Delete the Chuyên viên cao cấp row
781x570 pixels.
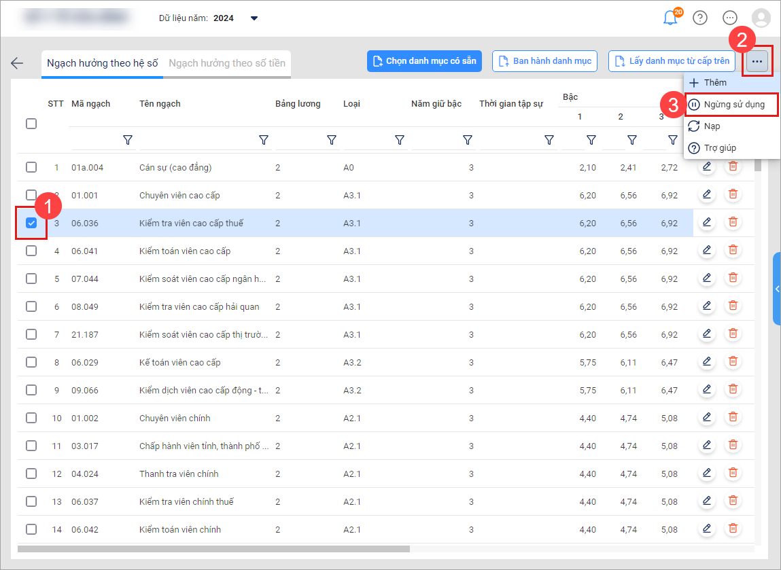point(733,195)
